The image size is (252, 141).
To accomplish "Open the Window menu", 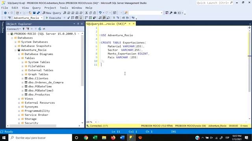I will click(77, 8).
